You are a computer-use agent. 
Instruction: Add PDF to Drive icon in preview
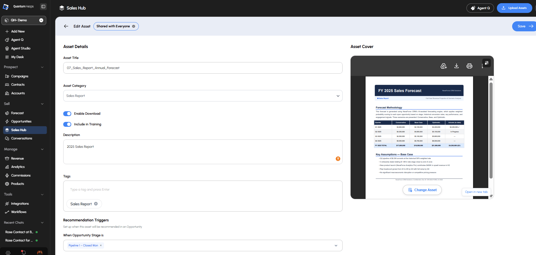pyautogui.click(x=443, y=66)
